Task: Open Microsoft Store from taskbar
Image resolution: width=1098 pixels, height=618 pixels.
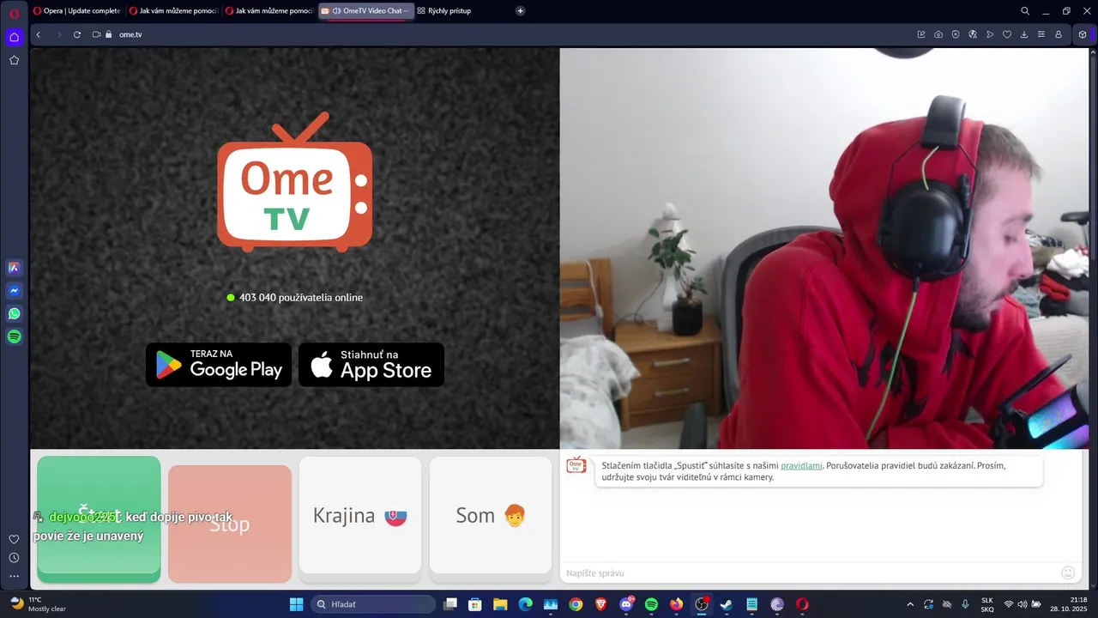Action: coord(475,604)
